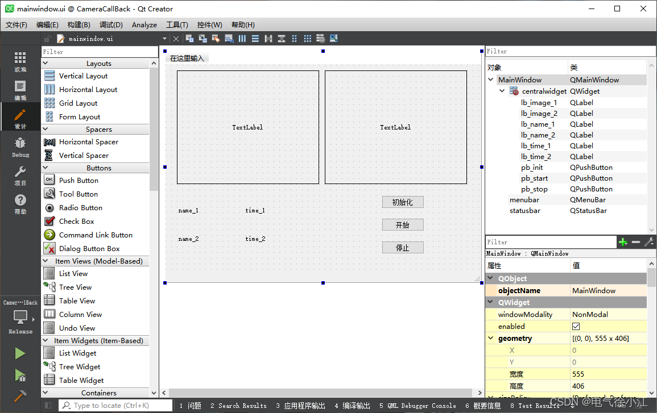Open the Welcome mode in sidebar
Screen dimensions: 657x413
coord(20,61)
